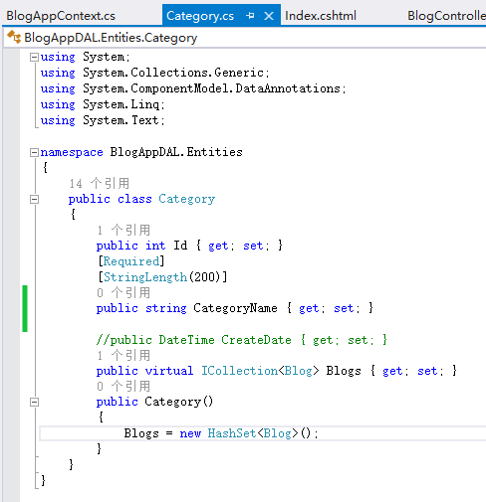Click HashSet in the constructor body
This screenshot has height=502, width=486.
pyautogui.click(x=232, y=433)
